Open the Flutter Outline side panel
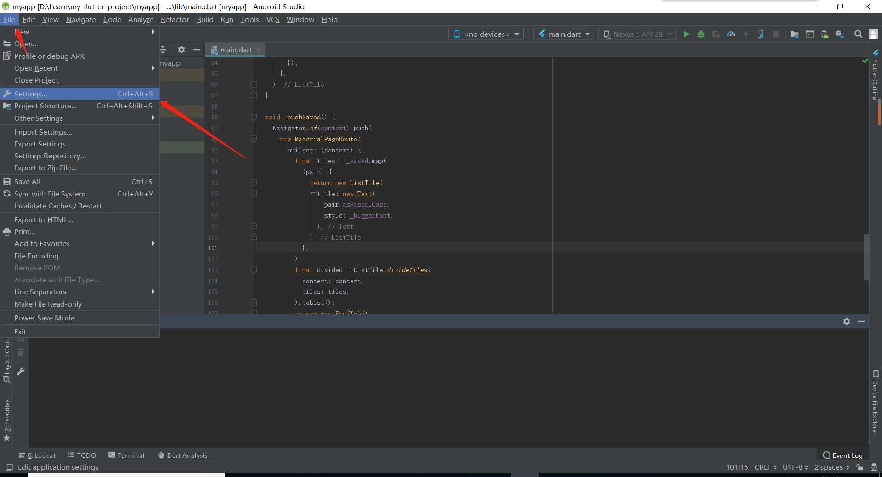The height and width of the screenshot is (477, 882). pyautogui.click(x=875, y=74)
